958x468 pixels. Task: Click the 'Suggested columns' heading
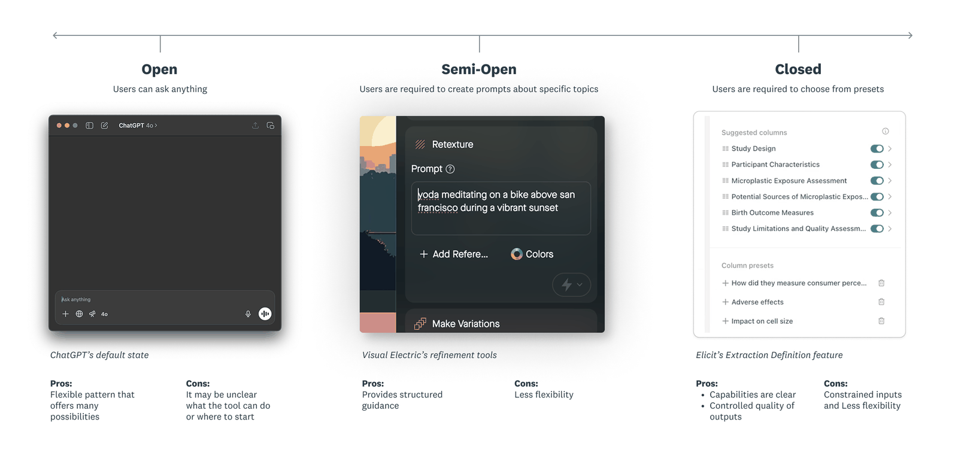(754, 133)
